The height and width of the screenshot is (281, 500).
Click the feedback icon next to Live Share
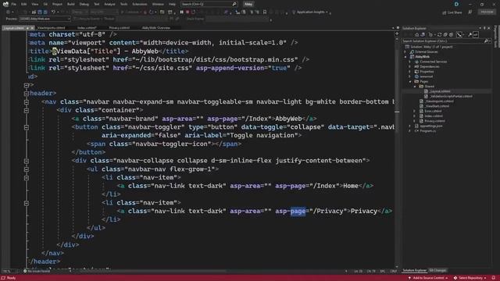coord(470,12)
